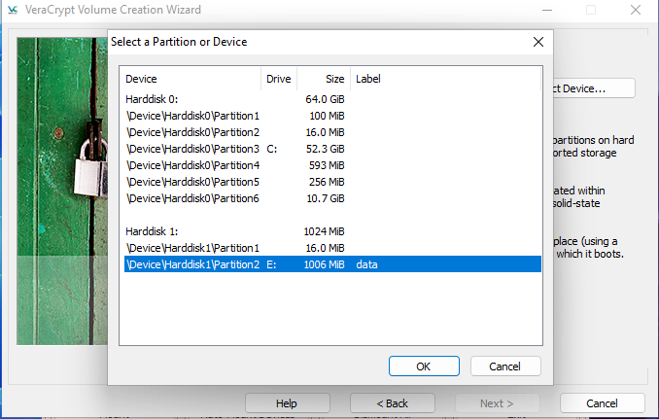The height and width of the screenshot is (419, 659).
Task: Close the Select a Partition or Device dialog
Action: click(x=538, y=42)
